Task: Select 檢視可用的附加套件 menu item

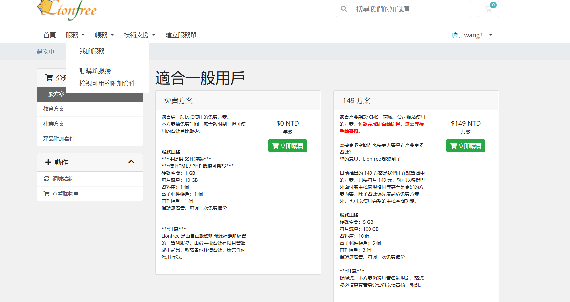Action: 107,83
